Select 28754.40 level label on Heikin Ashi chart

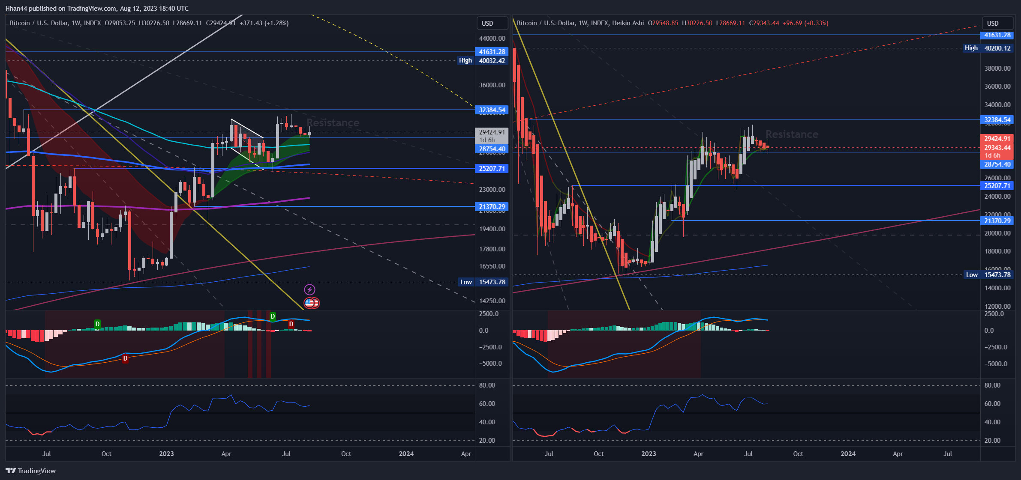coord(997,164)
